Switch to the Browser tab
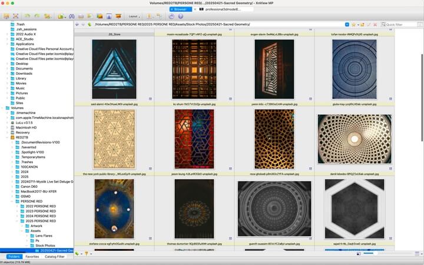The image size is (424, 265). tap(181, 9)
